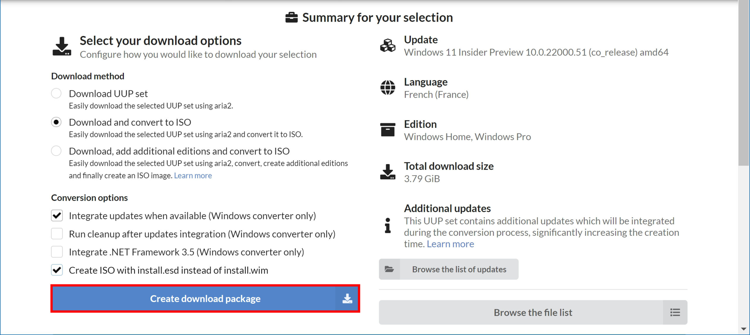Enable Integrate .NET Framework 3.5 checkbox
This screenshot has width=750, height=335.
point(57,252)
